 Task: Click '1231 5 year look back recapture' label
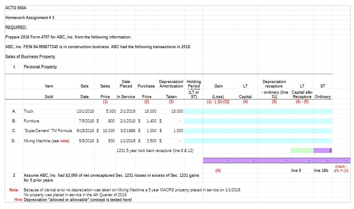click(x=155, y=151)
